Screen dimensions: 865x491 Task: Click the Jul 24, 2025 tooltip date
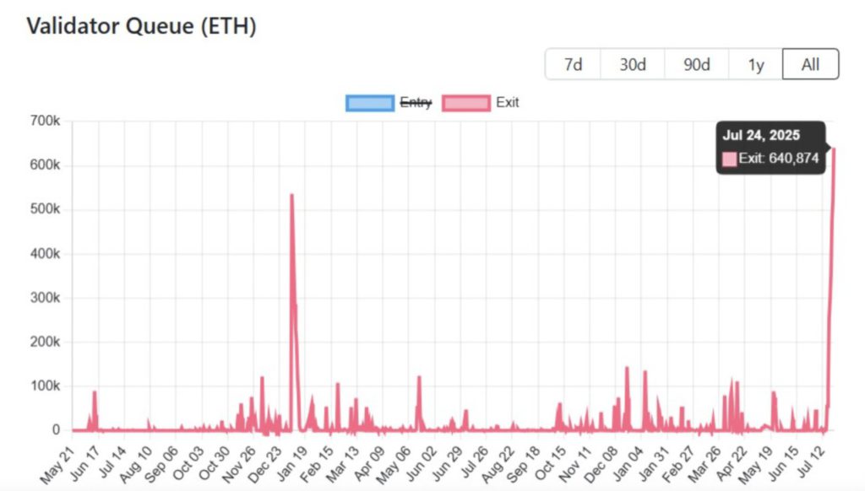tap(761, 135)
